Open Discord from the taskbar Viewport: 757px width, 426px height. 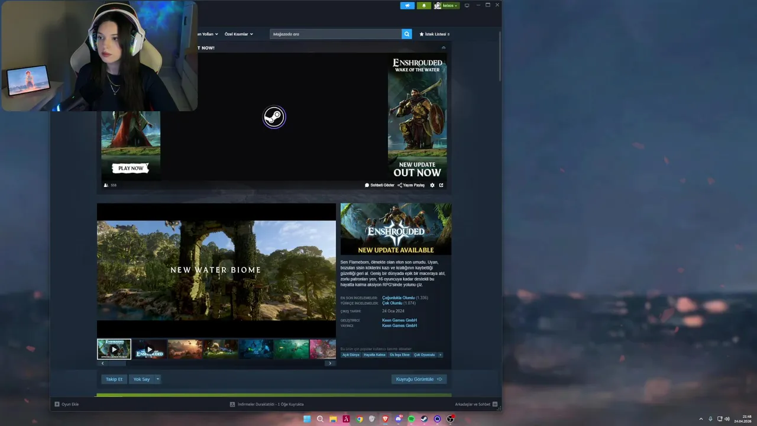pos(398,419)
